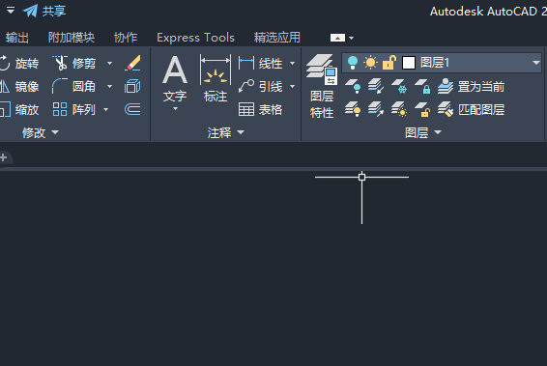Expand the 阵列 dropdown arrow
Screen dimensions: 547x366
(105, 110)
